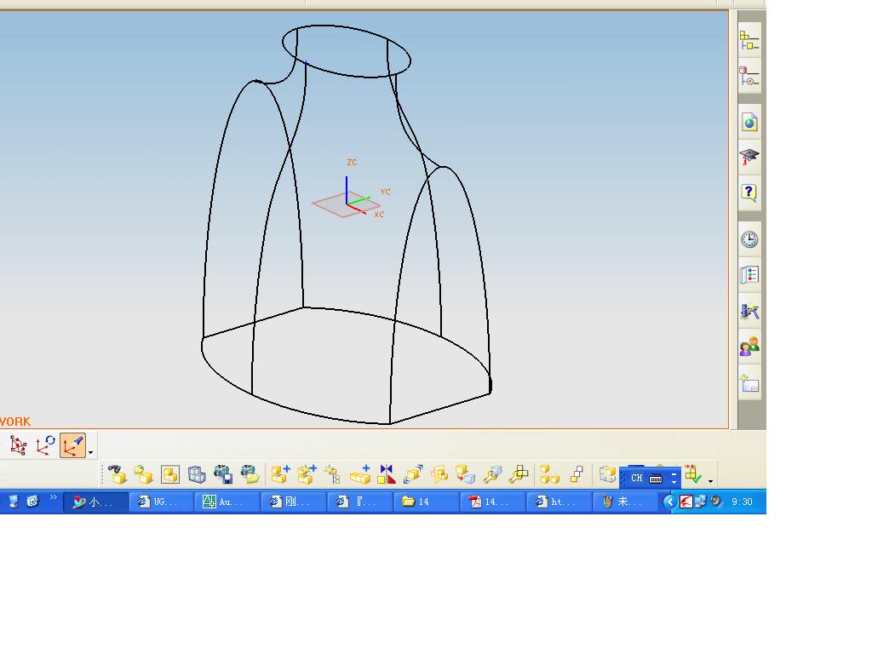
Task: Expand the assemblies toolbar options arrow
Action: 711,480
